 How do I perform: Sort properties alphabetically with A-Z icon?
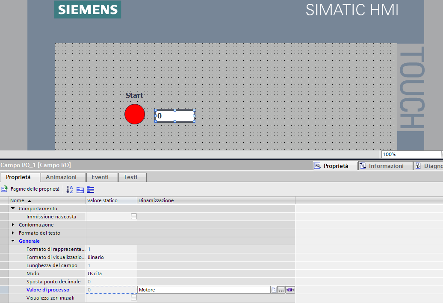[x=70, y=189]
